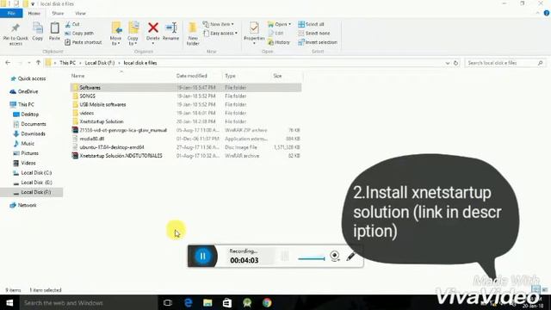The width and height of the screenshot is (551, 310).
Task: Switch to the View ribbon tab
Action: pyautogui.click(x=80, y=14)
